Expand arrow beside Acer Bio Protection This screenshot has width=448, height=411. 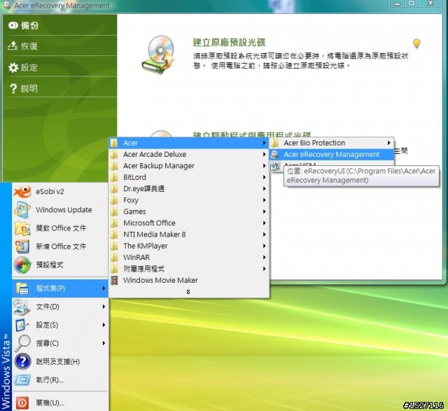[x=389, y=143]
